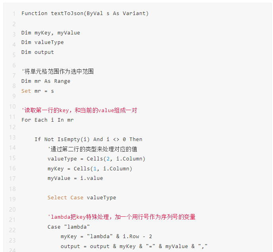
Task: Click the 'Select Case valueType' statement
Action: coord(82,198)
